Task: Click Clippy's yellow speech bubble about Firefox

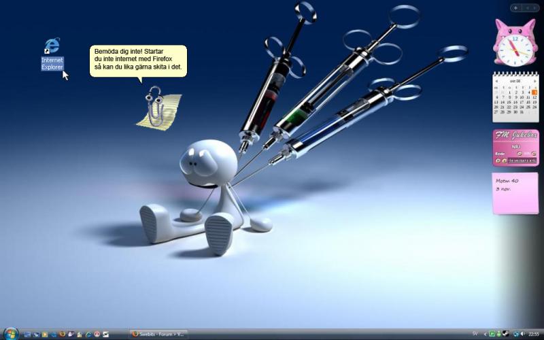Action: [x=138, y=61]
